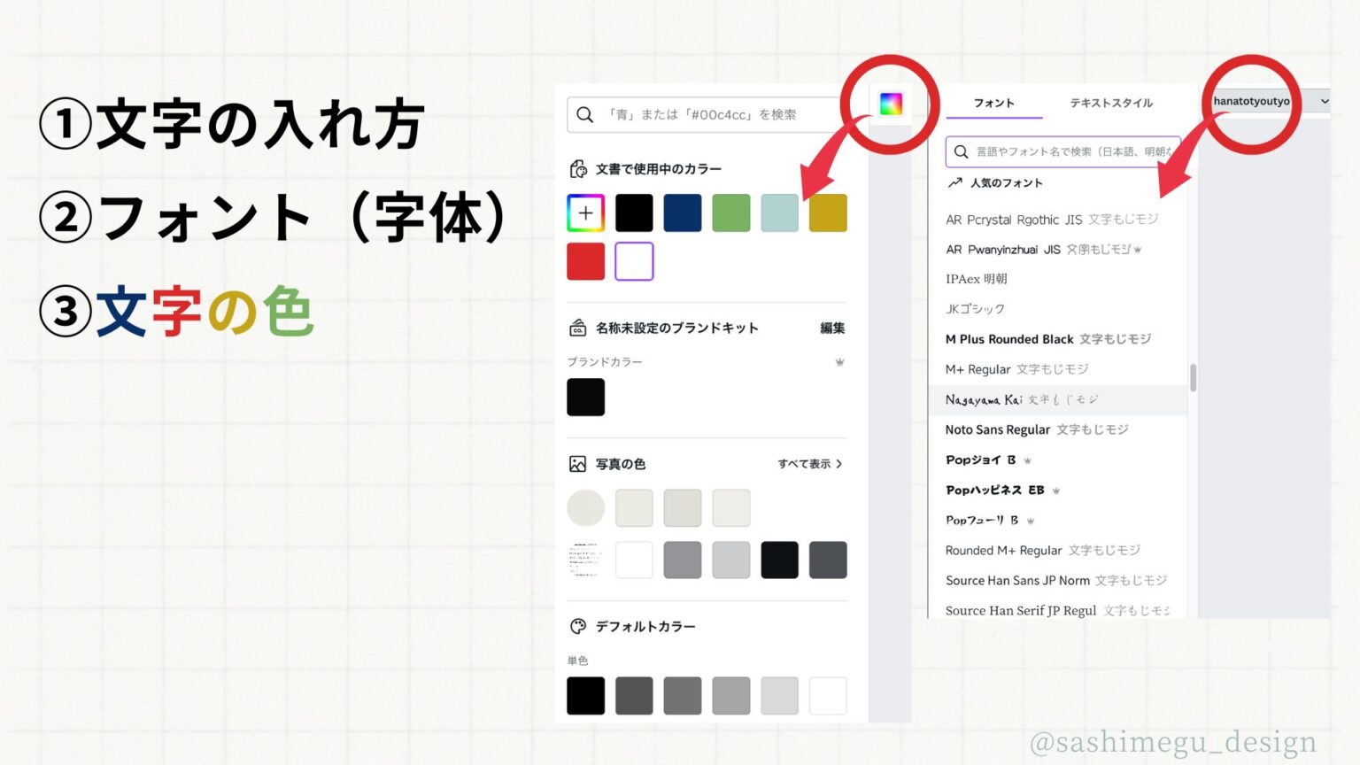
Task: Click the rainbow text color icon
Action: 891,104
